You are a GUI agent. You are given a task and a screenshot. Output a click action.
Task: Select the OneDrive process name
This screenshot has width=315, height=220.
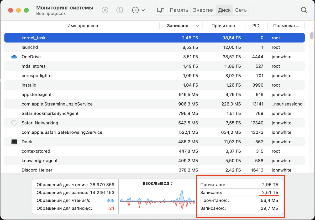coord(31,57)
